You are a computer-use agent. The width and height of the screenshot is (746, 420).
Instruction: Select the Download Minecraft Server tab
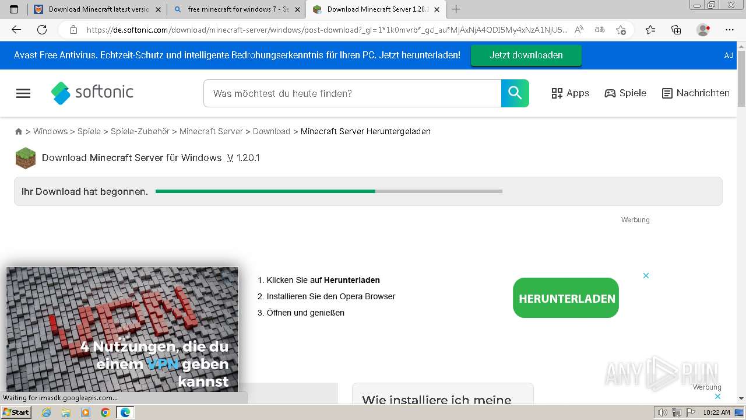377,9
